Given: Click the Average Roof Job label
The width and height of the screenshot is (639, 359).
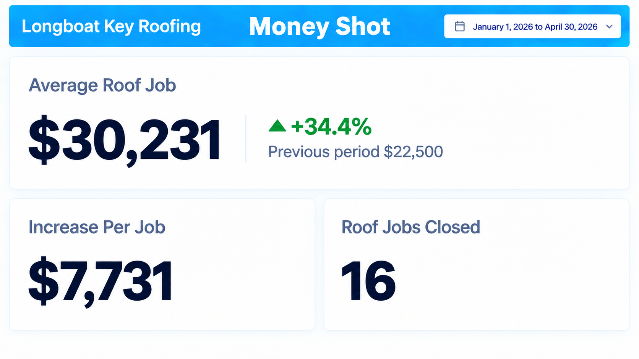Looking at the screenshot, I should point(102,85).
